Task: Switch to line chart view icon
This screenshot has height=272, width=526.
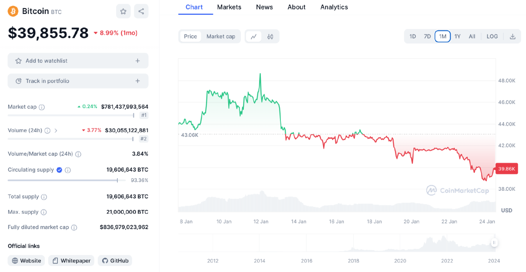Action: tap(253, 36)
